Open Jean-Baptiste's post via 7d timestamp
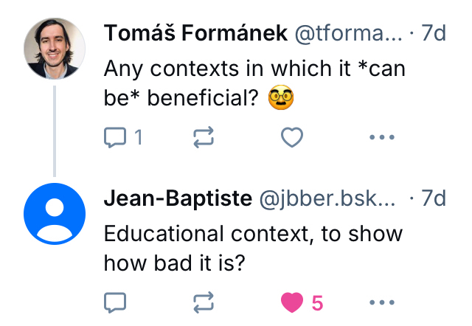This screenshot has height=326, width=472. click(x=434, y=198)
